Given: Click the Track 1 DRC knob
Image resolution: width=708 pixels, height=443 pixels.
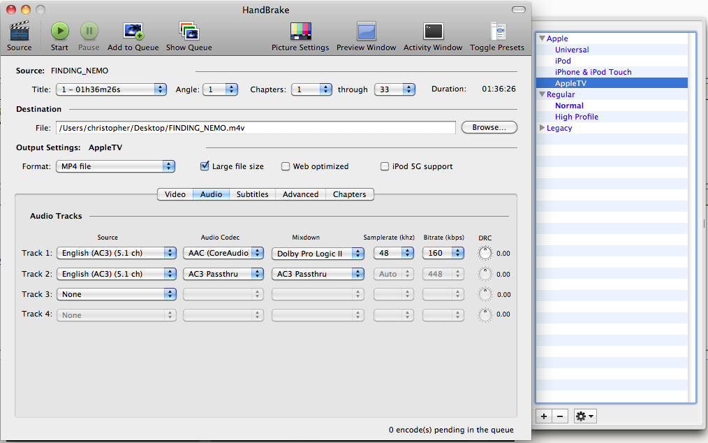Looking at the screenshot, I should (x=485, y=253).
